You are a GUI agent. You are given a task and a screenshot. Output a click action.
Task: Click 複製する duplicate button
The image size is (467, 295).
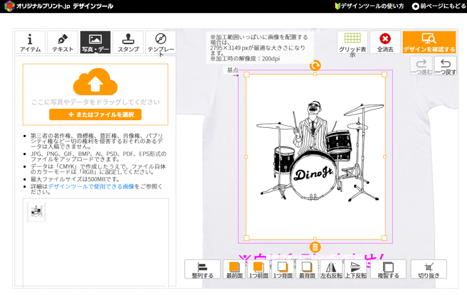click(x=389, y=270)
